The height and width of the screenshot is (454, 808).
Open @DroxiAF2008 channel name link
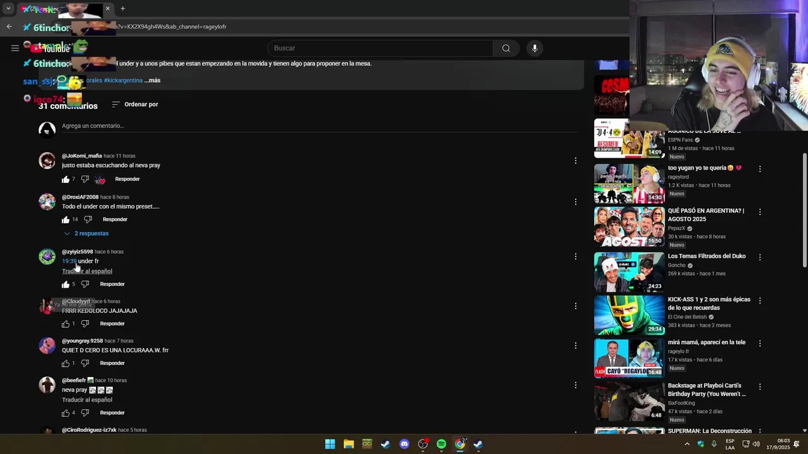80,197
